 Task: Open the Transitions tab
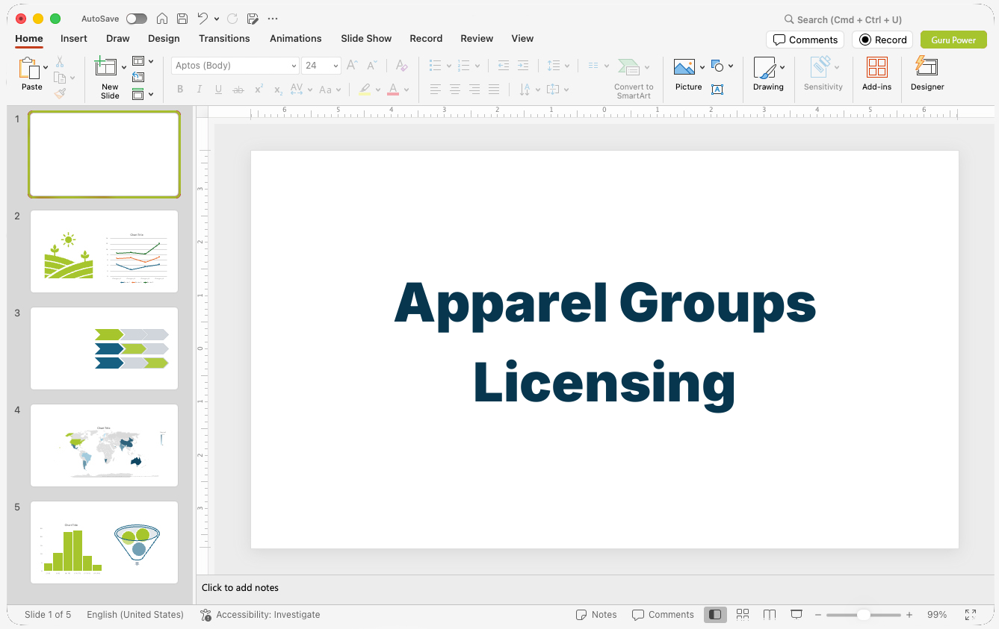point(224,38)
